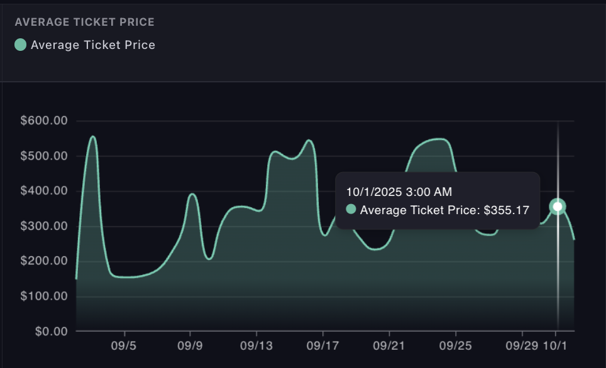Click the 10/1 x-axis date label
Viewport: 606px width, 368px height.
[556, 346]
